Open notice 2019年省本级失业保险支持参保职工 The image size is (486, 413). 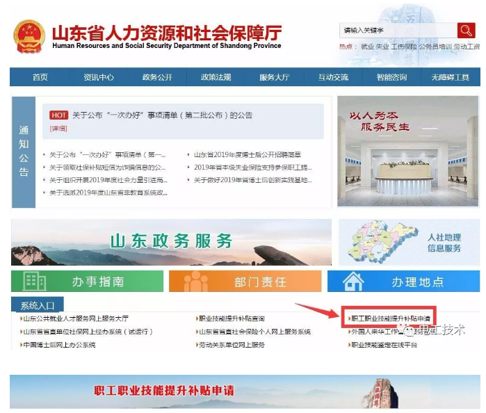tap(252, 168)
